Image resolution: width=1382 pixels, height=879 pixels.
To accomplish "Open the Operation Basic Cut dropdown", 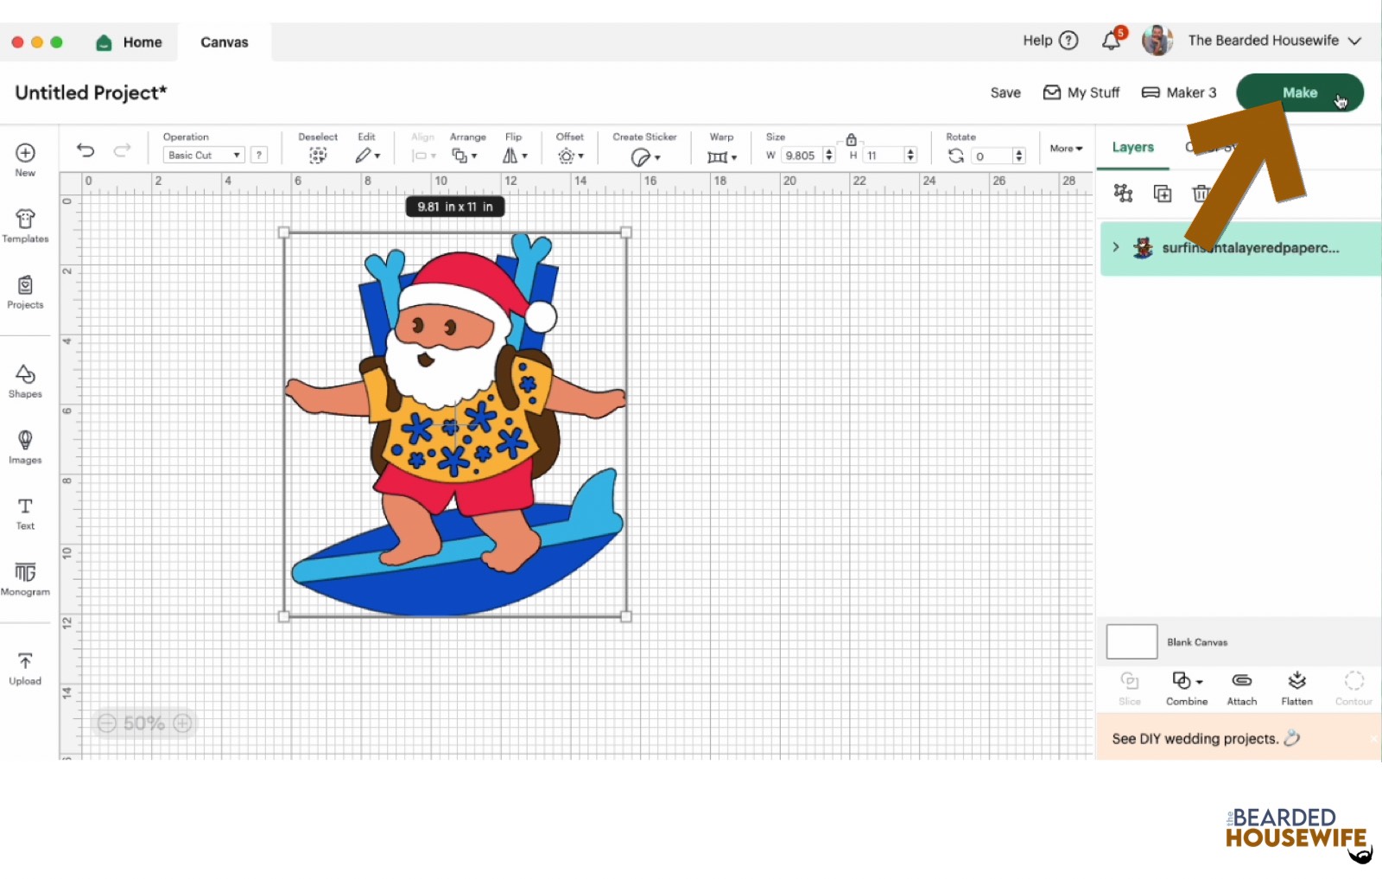I will point(204,156).
